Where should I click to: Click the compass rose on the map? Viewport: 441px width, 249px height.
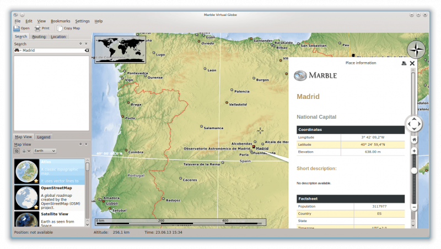[416, 49]
